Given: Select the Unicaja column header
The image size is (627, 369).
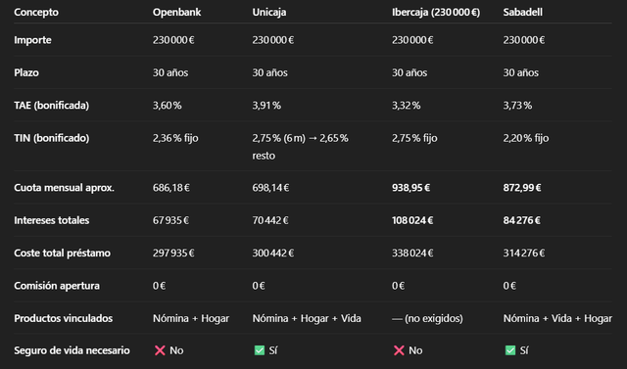Looking at the screenshot, I should [269, 12].
